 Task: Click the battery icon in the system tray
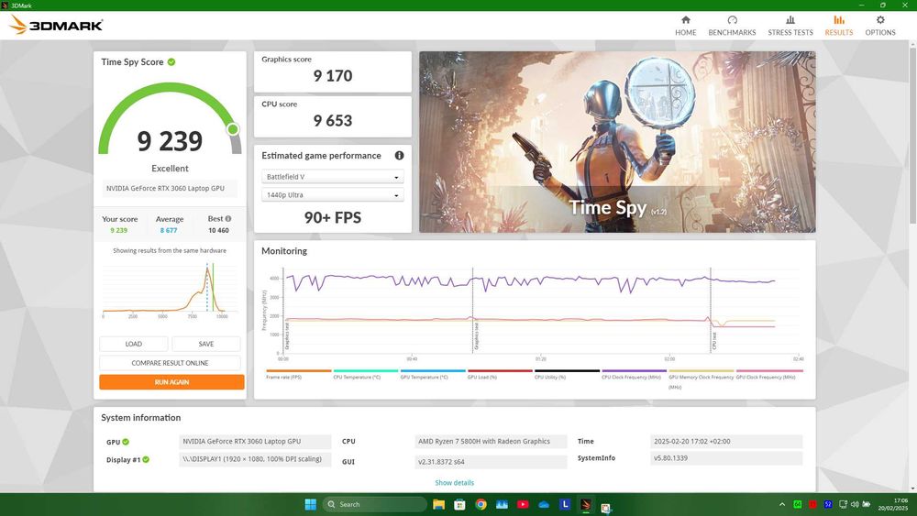tap(867, 504)
